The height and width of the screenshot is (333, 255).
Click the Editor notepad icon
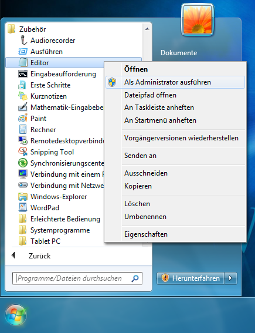(x=23, y=62)
